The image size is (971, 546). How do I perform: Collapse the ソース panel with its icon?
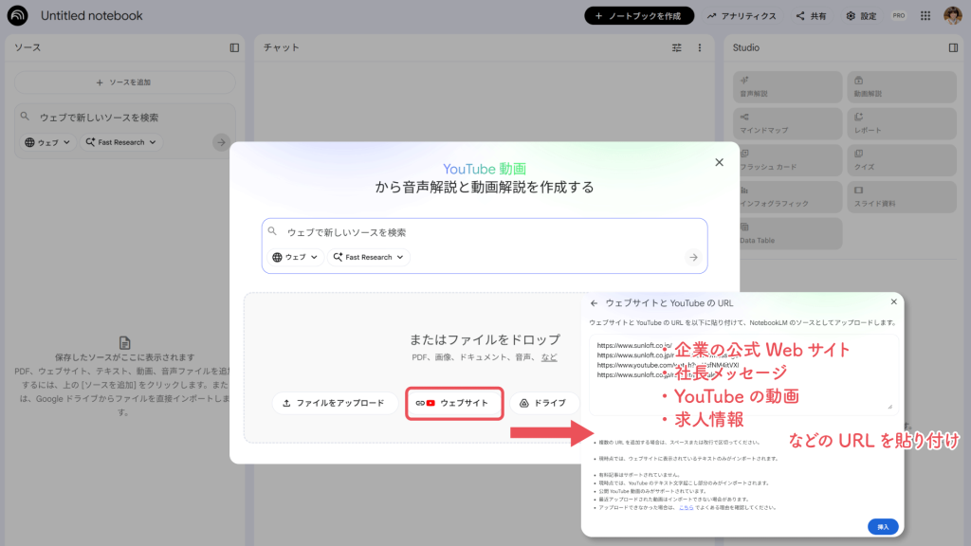pyautogui.click(x=234, y=47)
